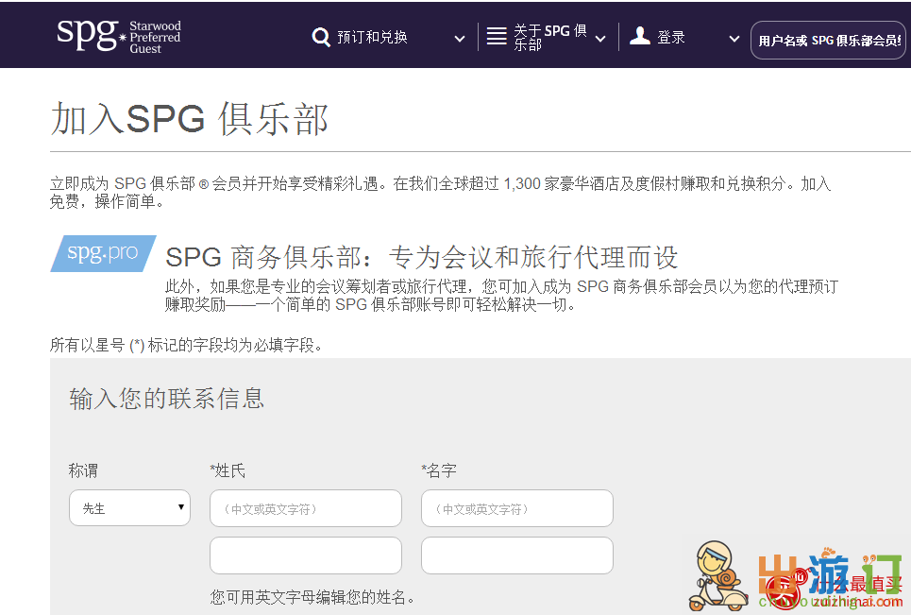Click the 输入您的联系信息 section heading
The width and height of the screenshot is (911, 615).
(x=167, y=399)
